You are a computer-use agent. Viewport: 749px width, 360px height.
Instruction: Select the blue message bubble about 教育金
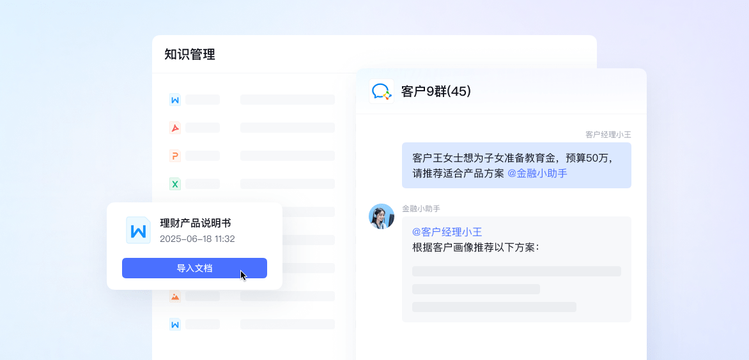point(516,165)
